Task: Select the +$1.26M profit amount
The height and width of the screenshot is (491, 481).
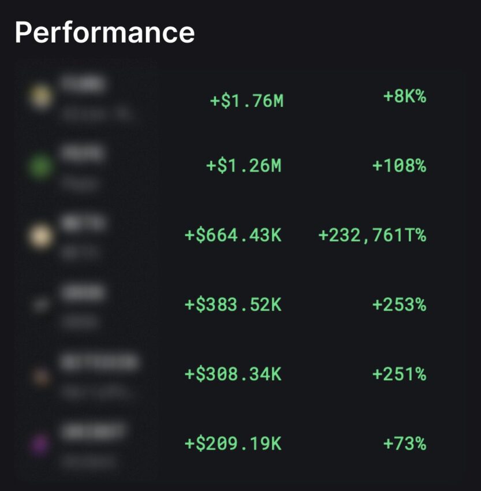Action: pyautogui.click(x=244, y=166)
